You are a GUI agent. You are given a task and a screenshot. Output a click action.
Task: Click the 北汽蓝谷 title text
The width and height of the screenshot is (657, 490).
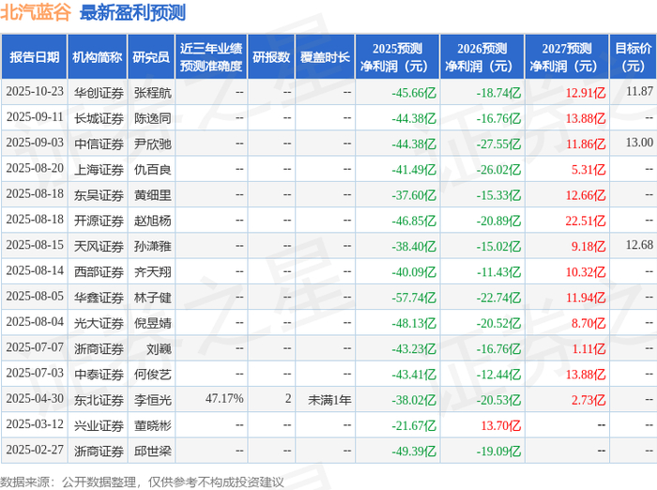[36, 12]
